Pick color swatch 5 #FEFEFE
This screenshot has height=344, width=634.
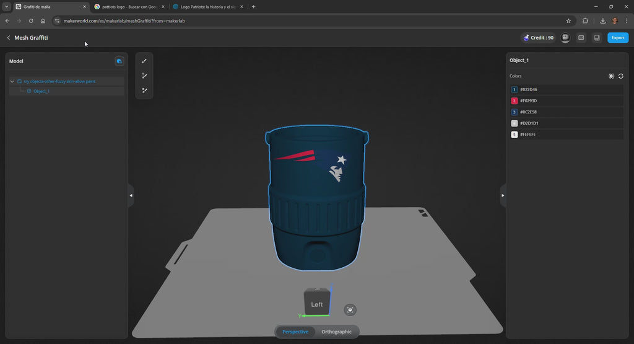[515, 135]
